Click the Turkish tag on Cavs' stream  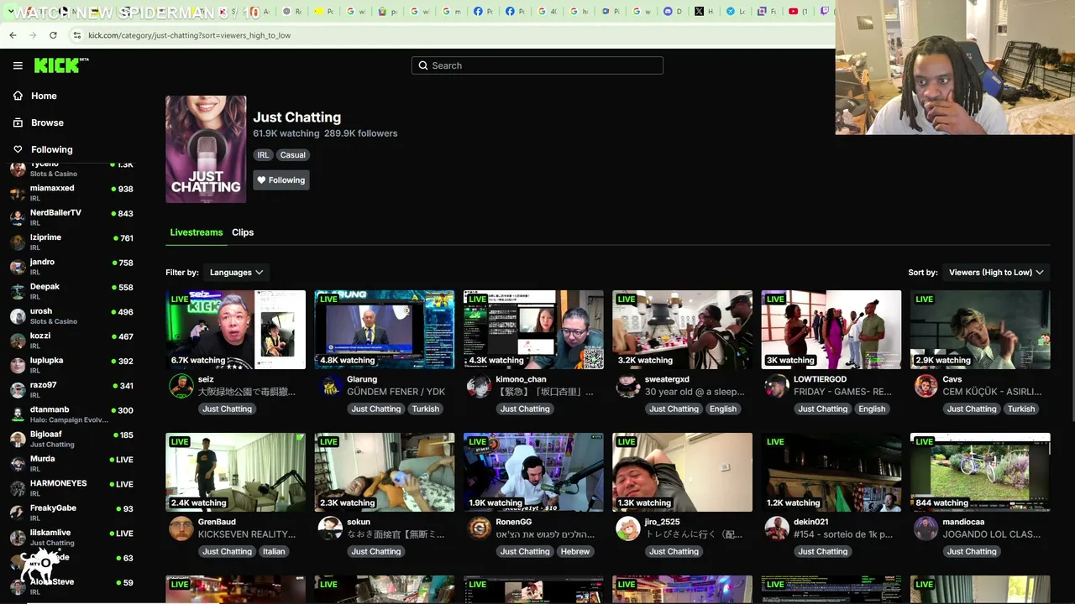tap(1021, 409)
